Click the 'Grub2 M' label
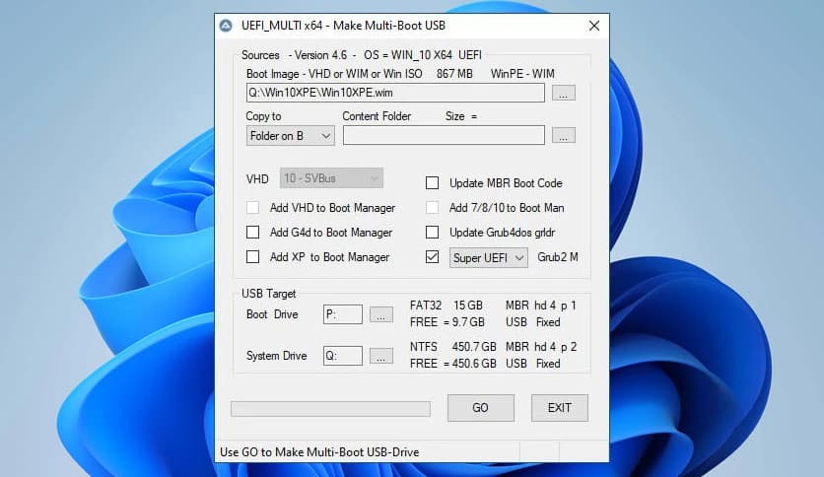Viewport: 824px width, 477px height. (x=558, y=257)
